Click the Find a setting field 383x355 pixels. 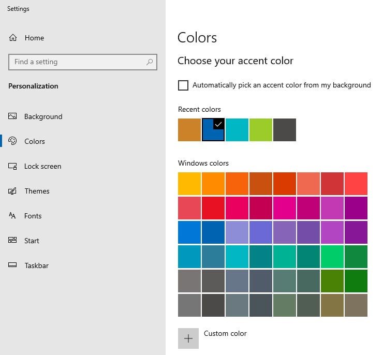tap(83, 62)
